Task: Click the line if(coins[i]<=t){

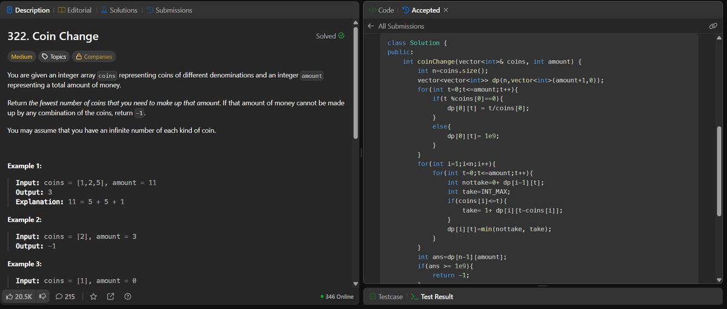Action: (x=477, y=201)
